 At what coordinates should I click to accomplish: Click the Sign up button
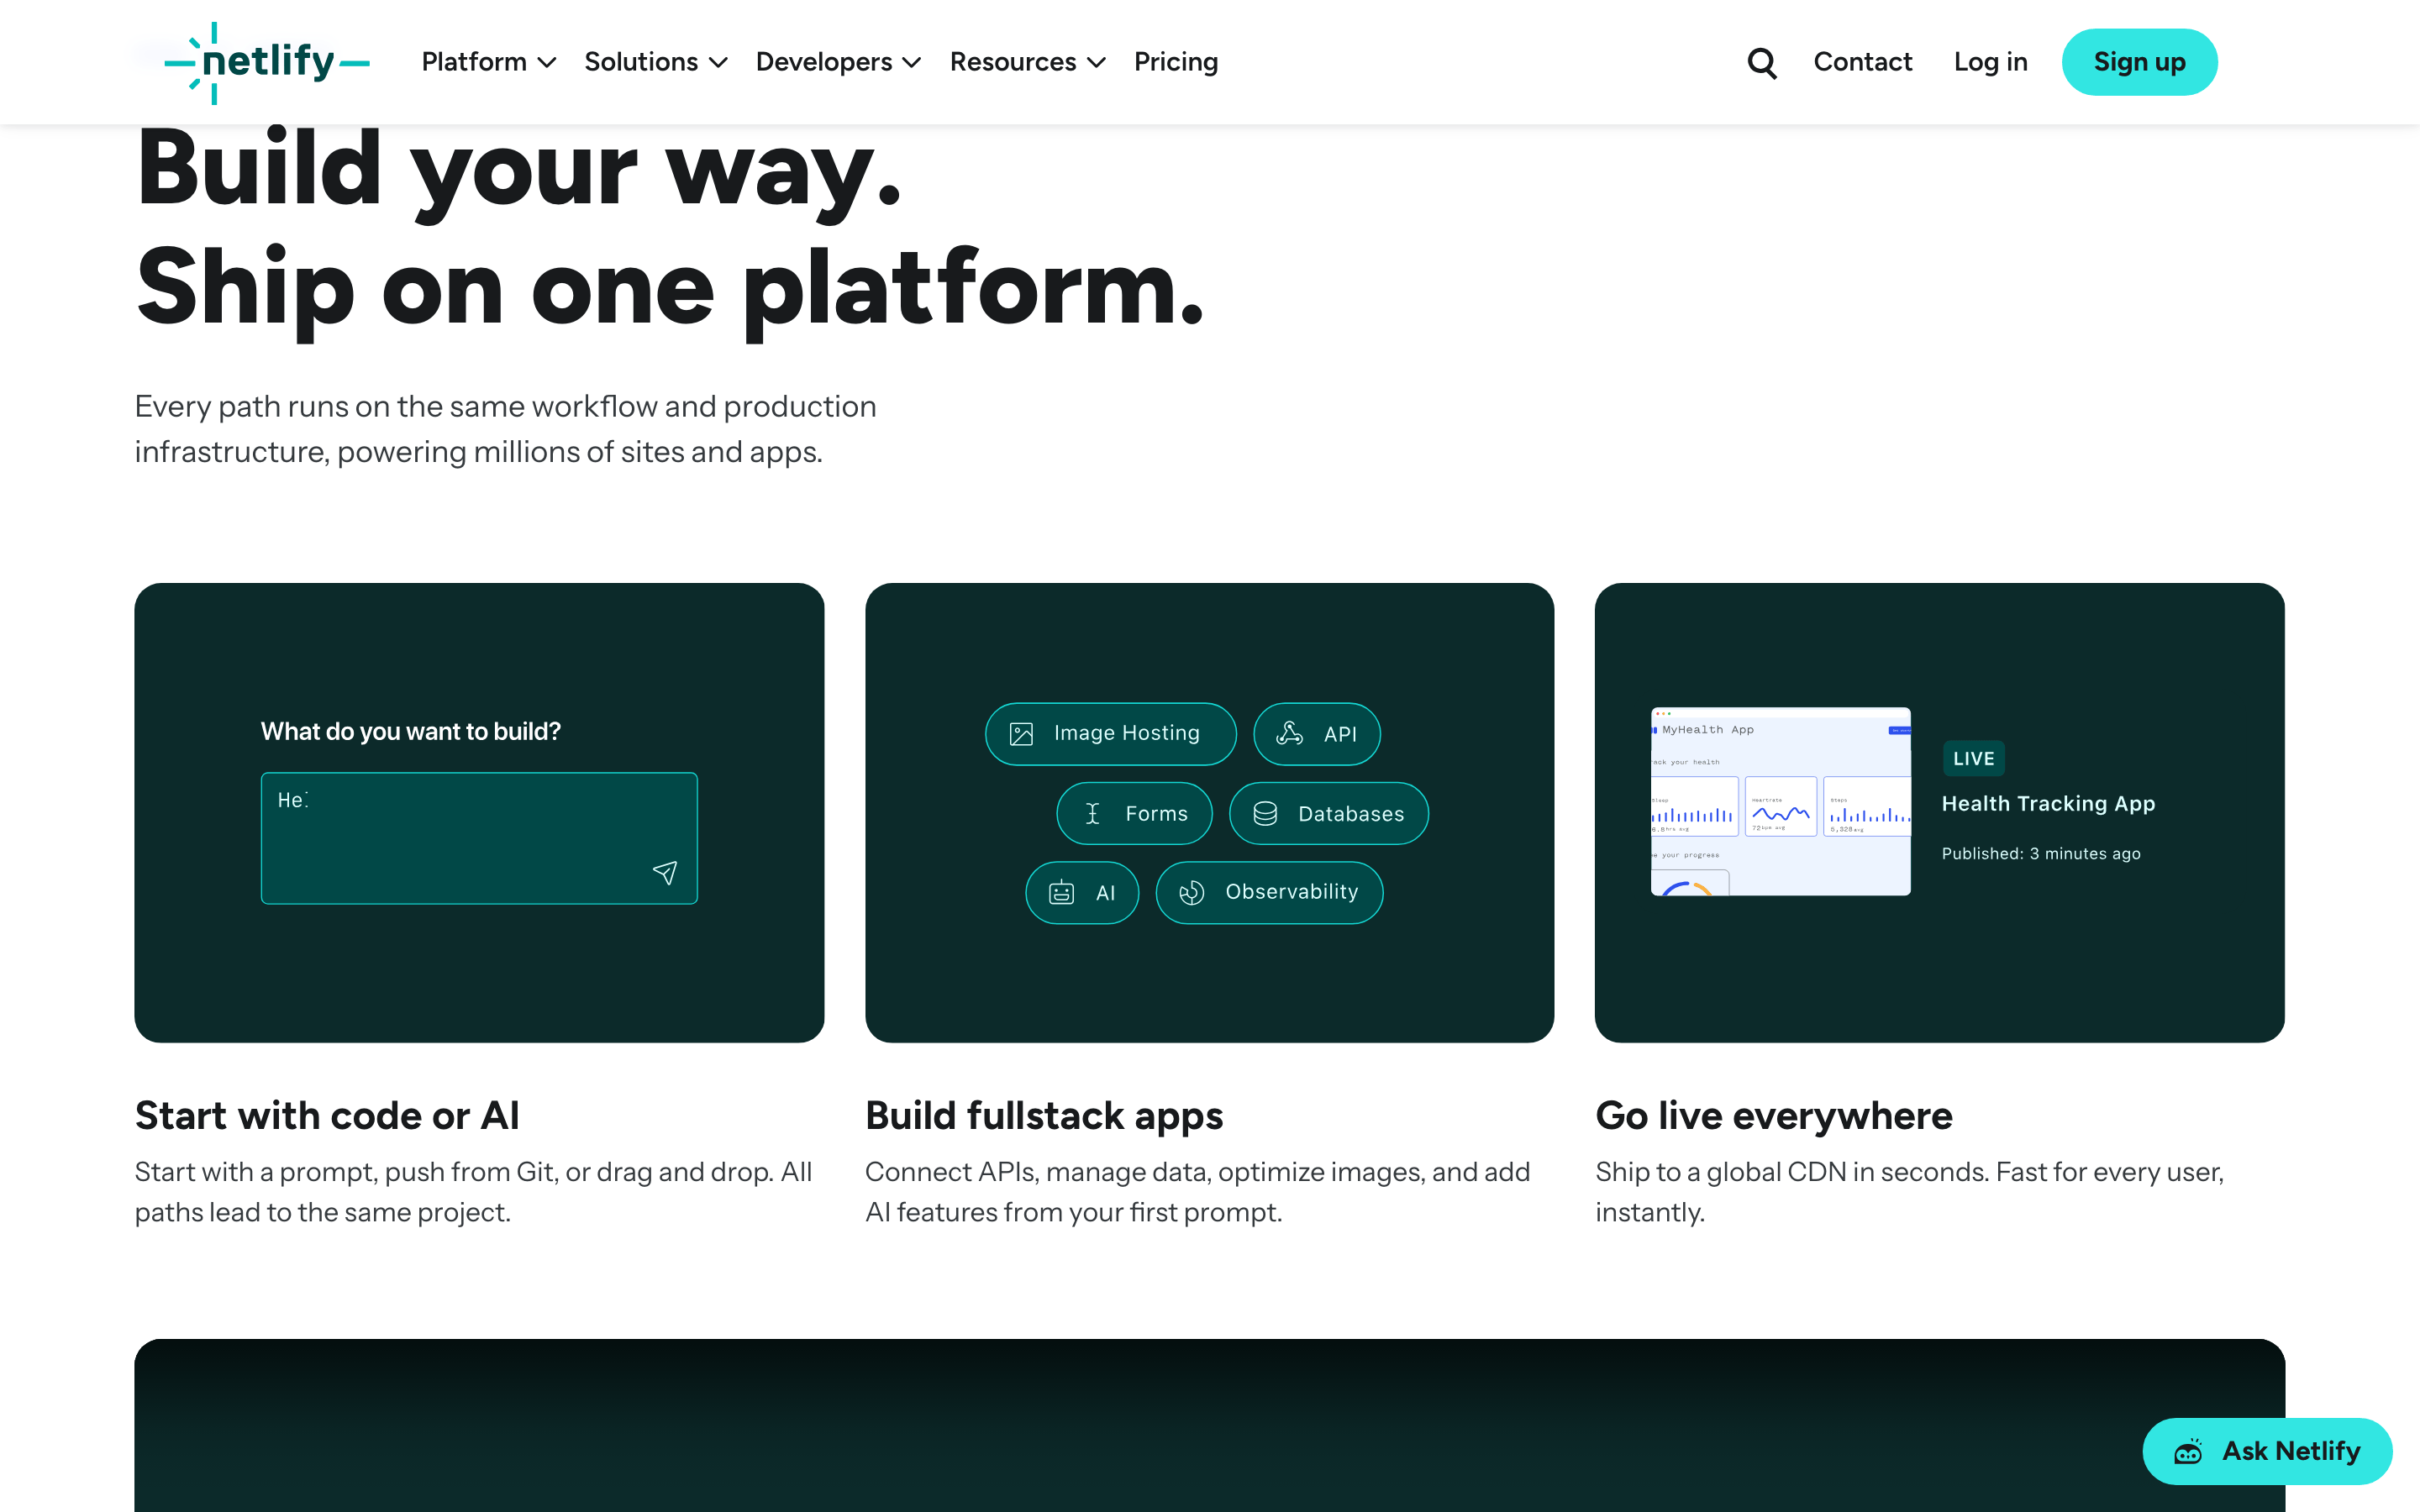coord(2139,62)
